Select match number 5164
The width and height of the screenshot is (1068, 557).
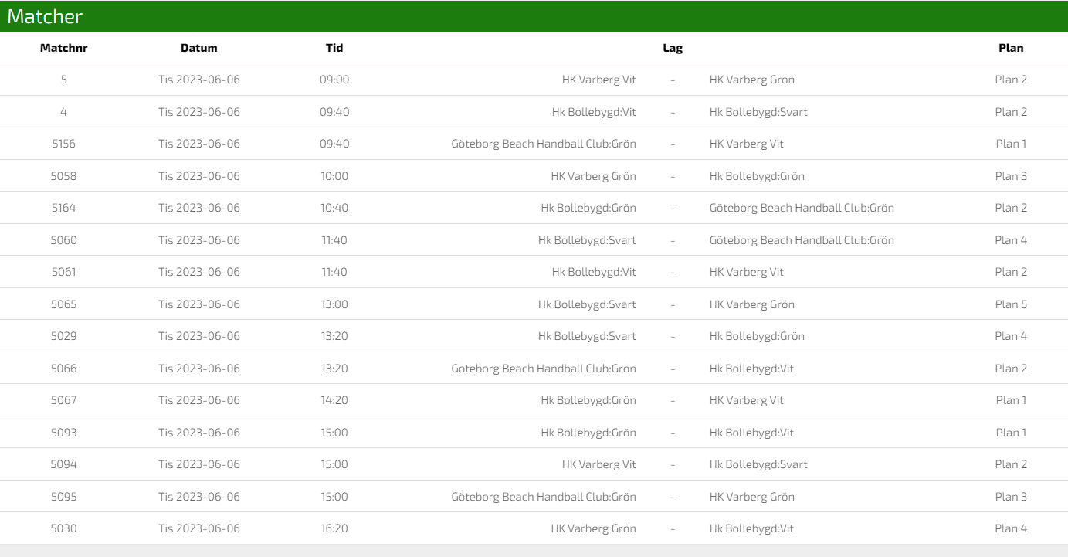63,208
